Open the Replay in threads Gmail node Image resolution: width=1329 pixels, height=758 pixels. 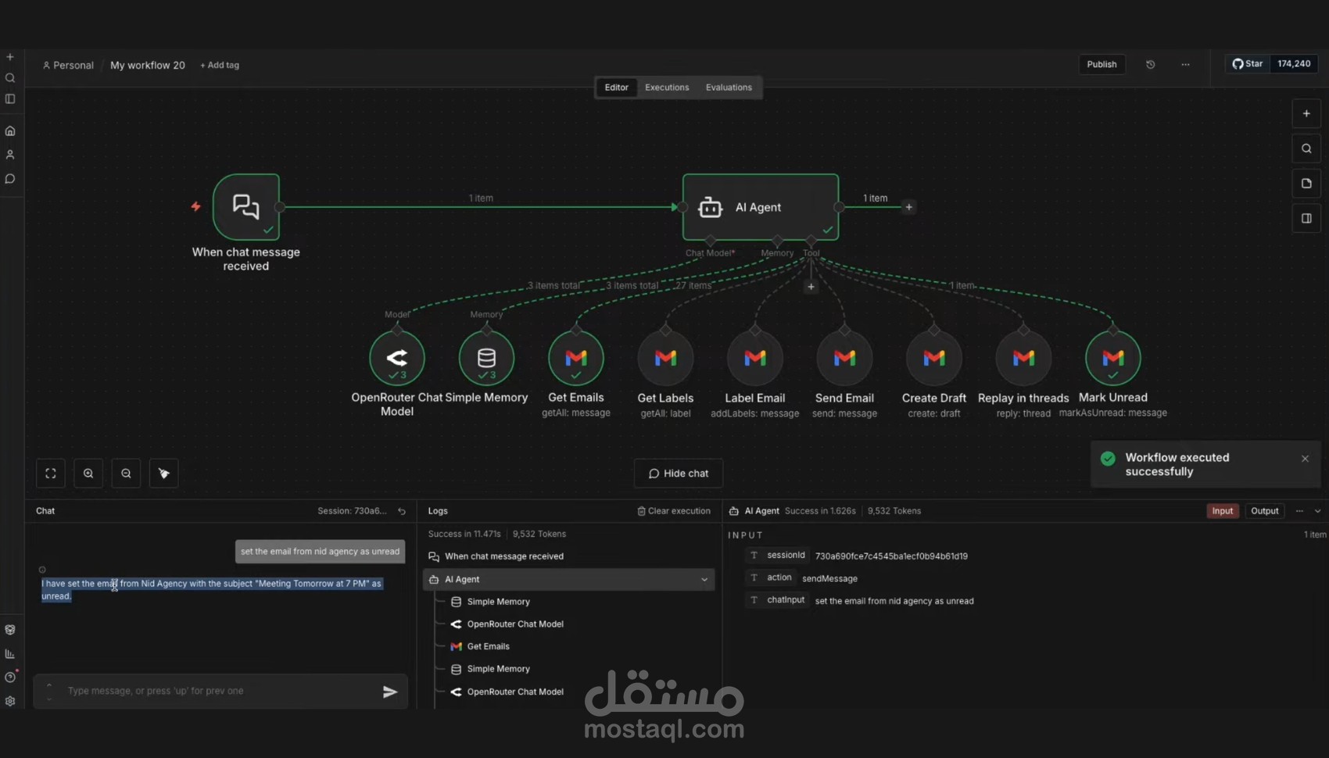(x=1023, y=358)
